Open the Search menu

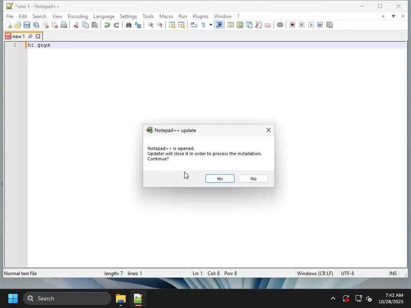39,16
